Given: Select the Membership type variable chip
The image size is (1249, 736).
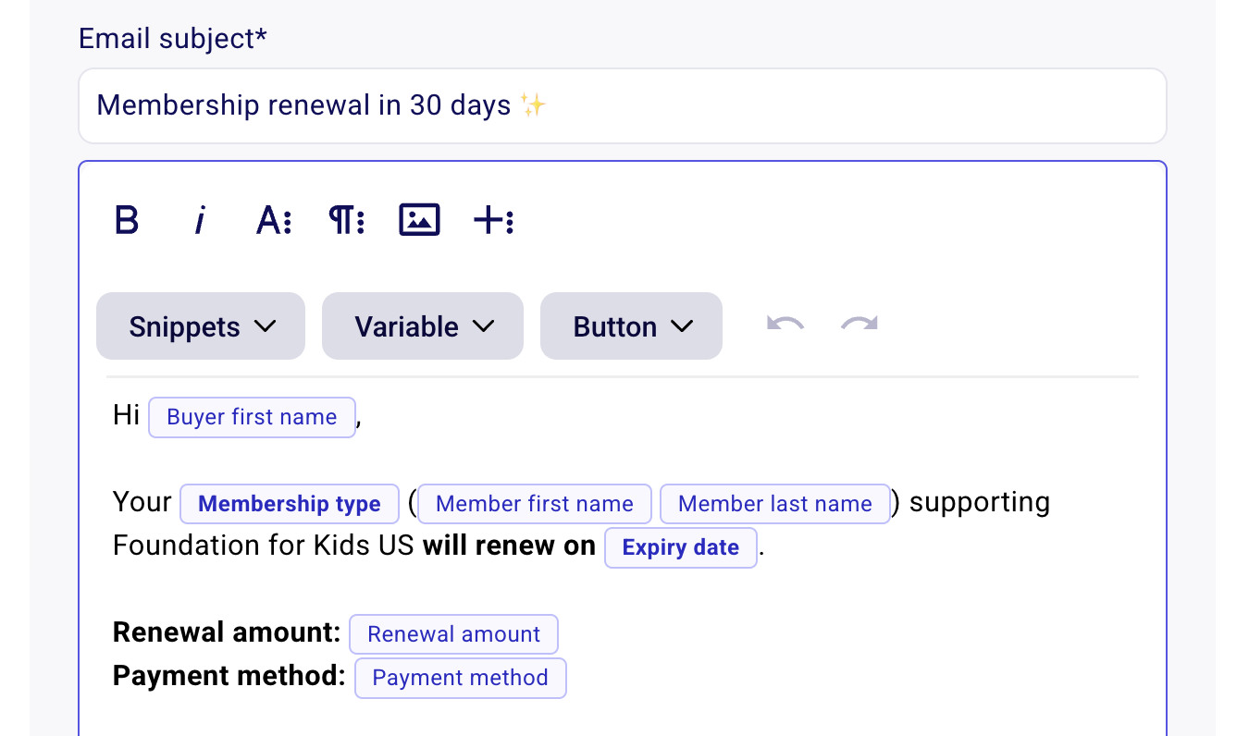Looking at the screenshot, I should coord(290,504).
